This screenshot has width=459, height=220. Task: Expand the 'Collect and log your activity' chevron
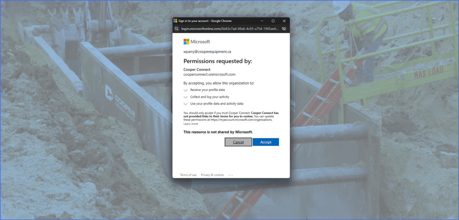click(186, 97)
